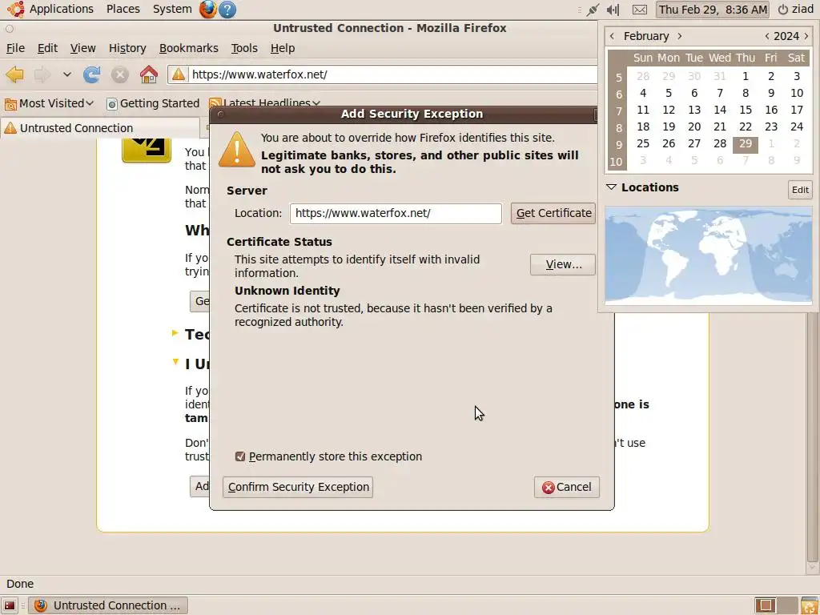This screenshot has width=820, height=615.
Task: Go to next month after February
Action: (679, 36)
